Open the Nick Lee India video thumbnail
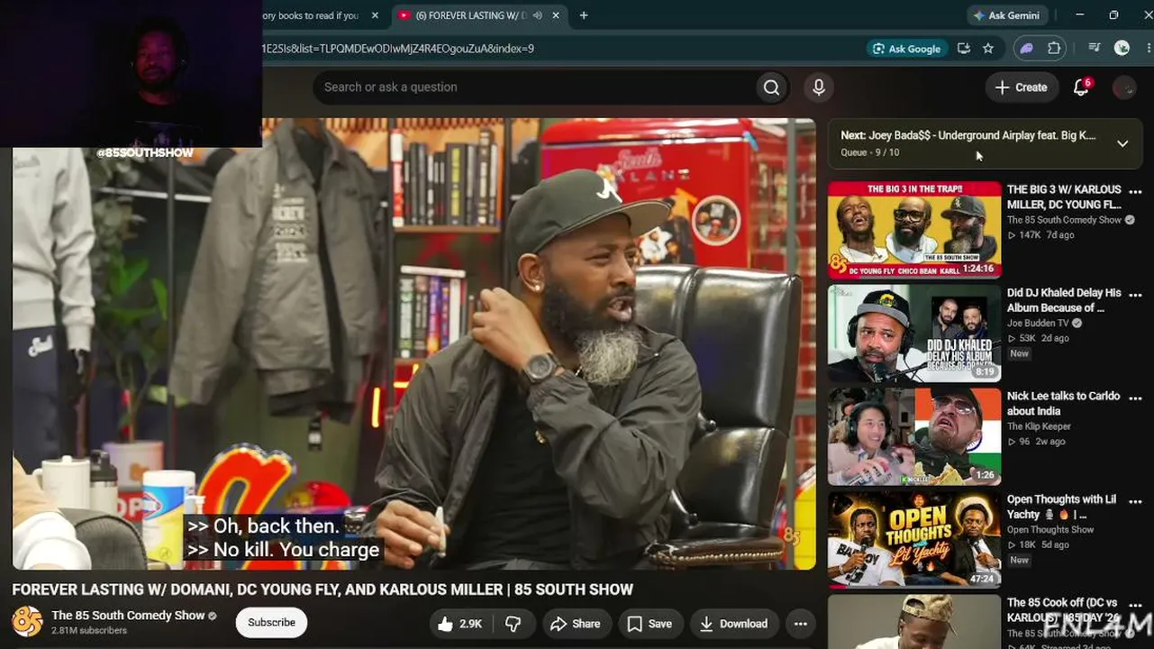The image size is (1154, 649). click(914, 436)
